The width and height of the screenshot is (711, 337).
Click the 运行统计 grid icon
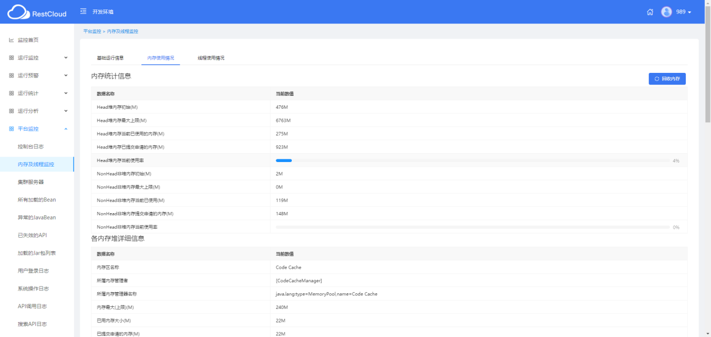click(11, 93)
